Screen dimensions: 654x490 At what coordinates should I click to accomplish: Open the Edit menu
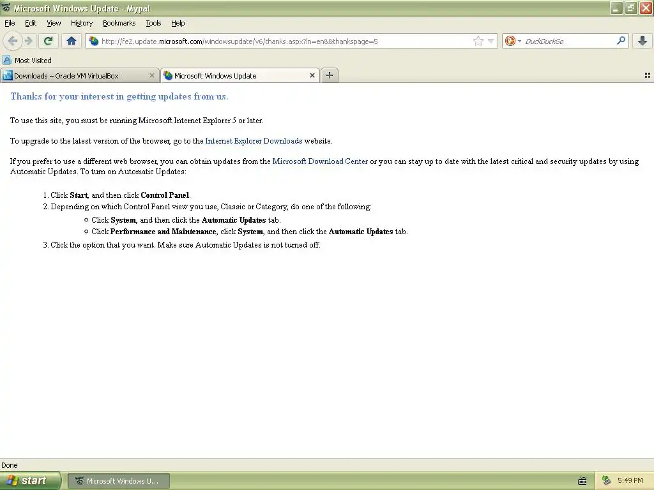[31, 23]
